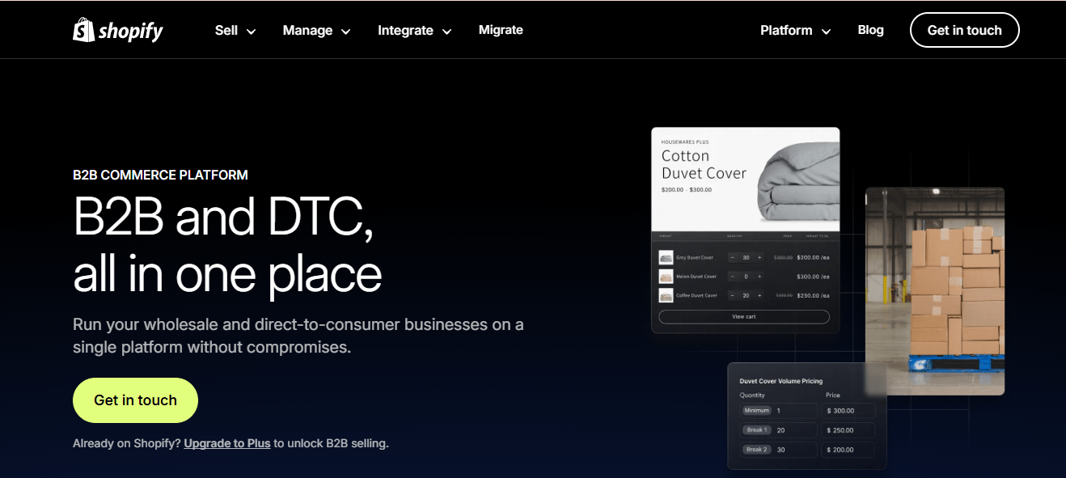This screenshot has width=1066, height=478.
Task: Click the Melon Duvet Cover thumbnail icon
Action: [x=666, y=277]
